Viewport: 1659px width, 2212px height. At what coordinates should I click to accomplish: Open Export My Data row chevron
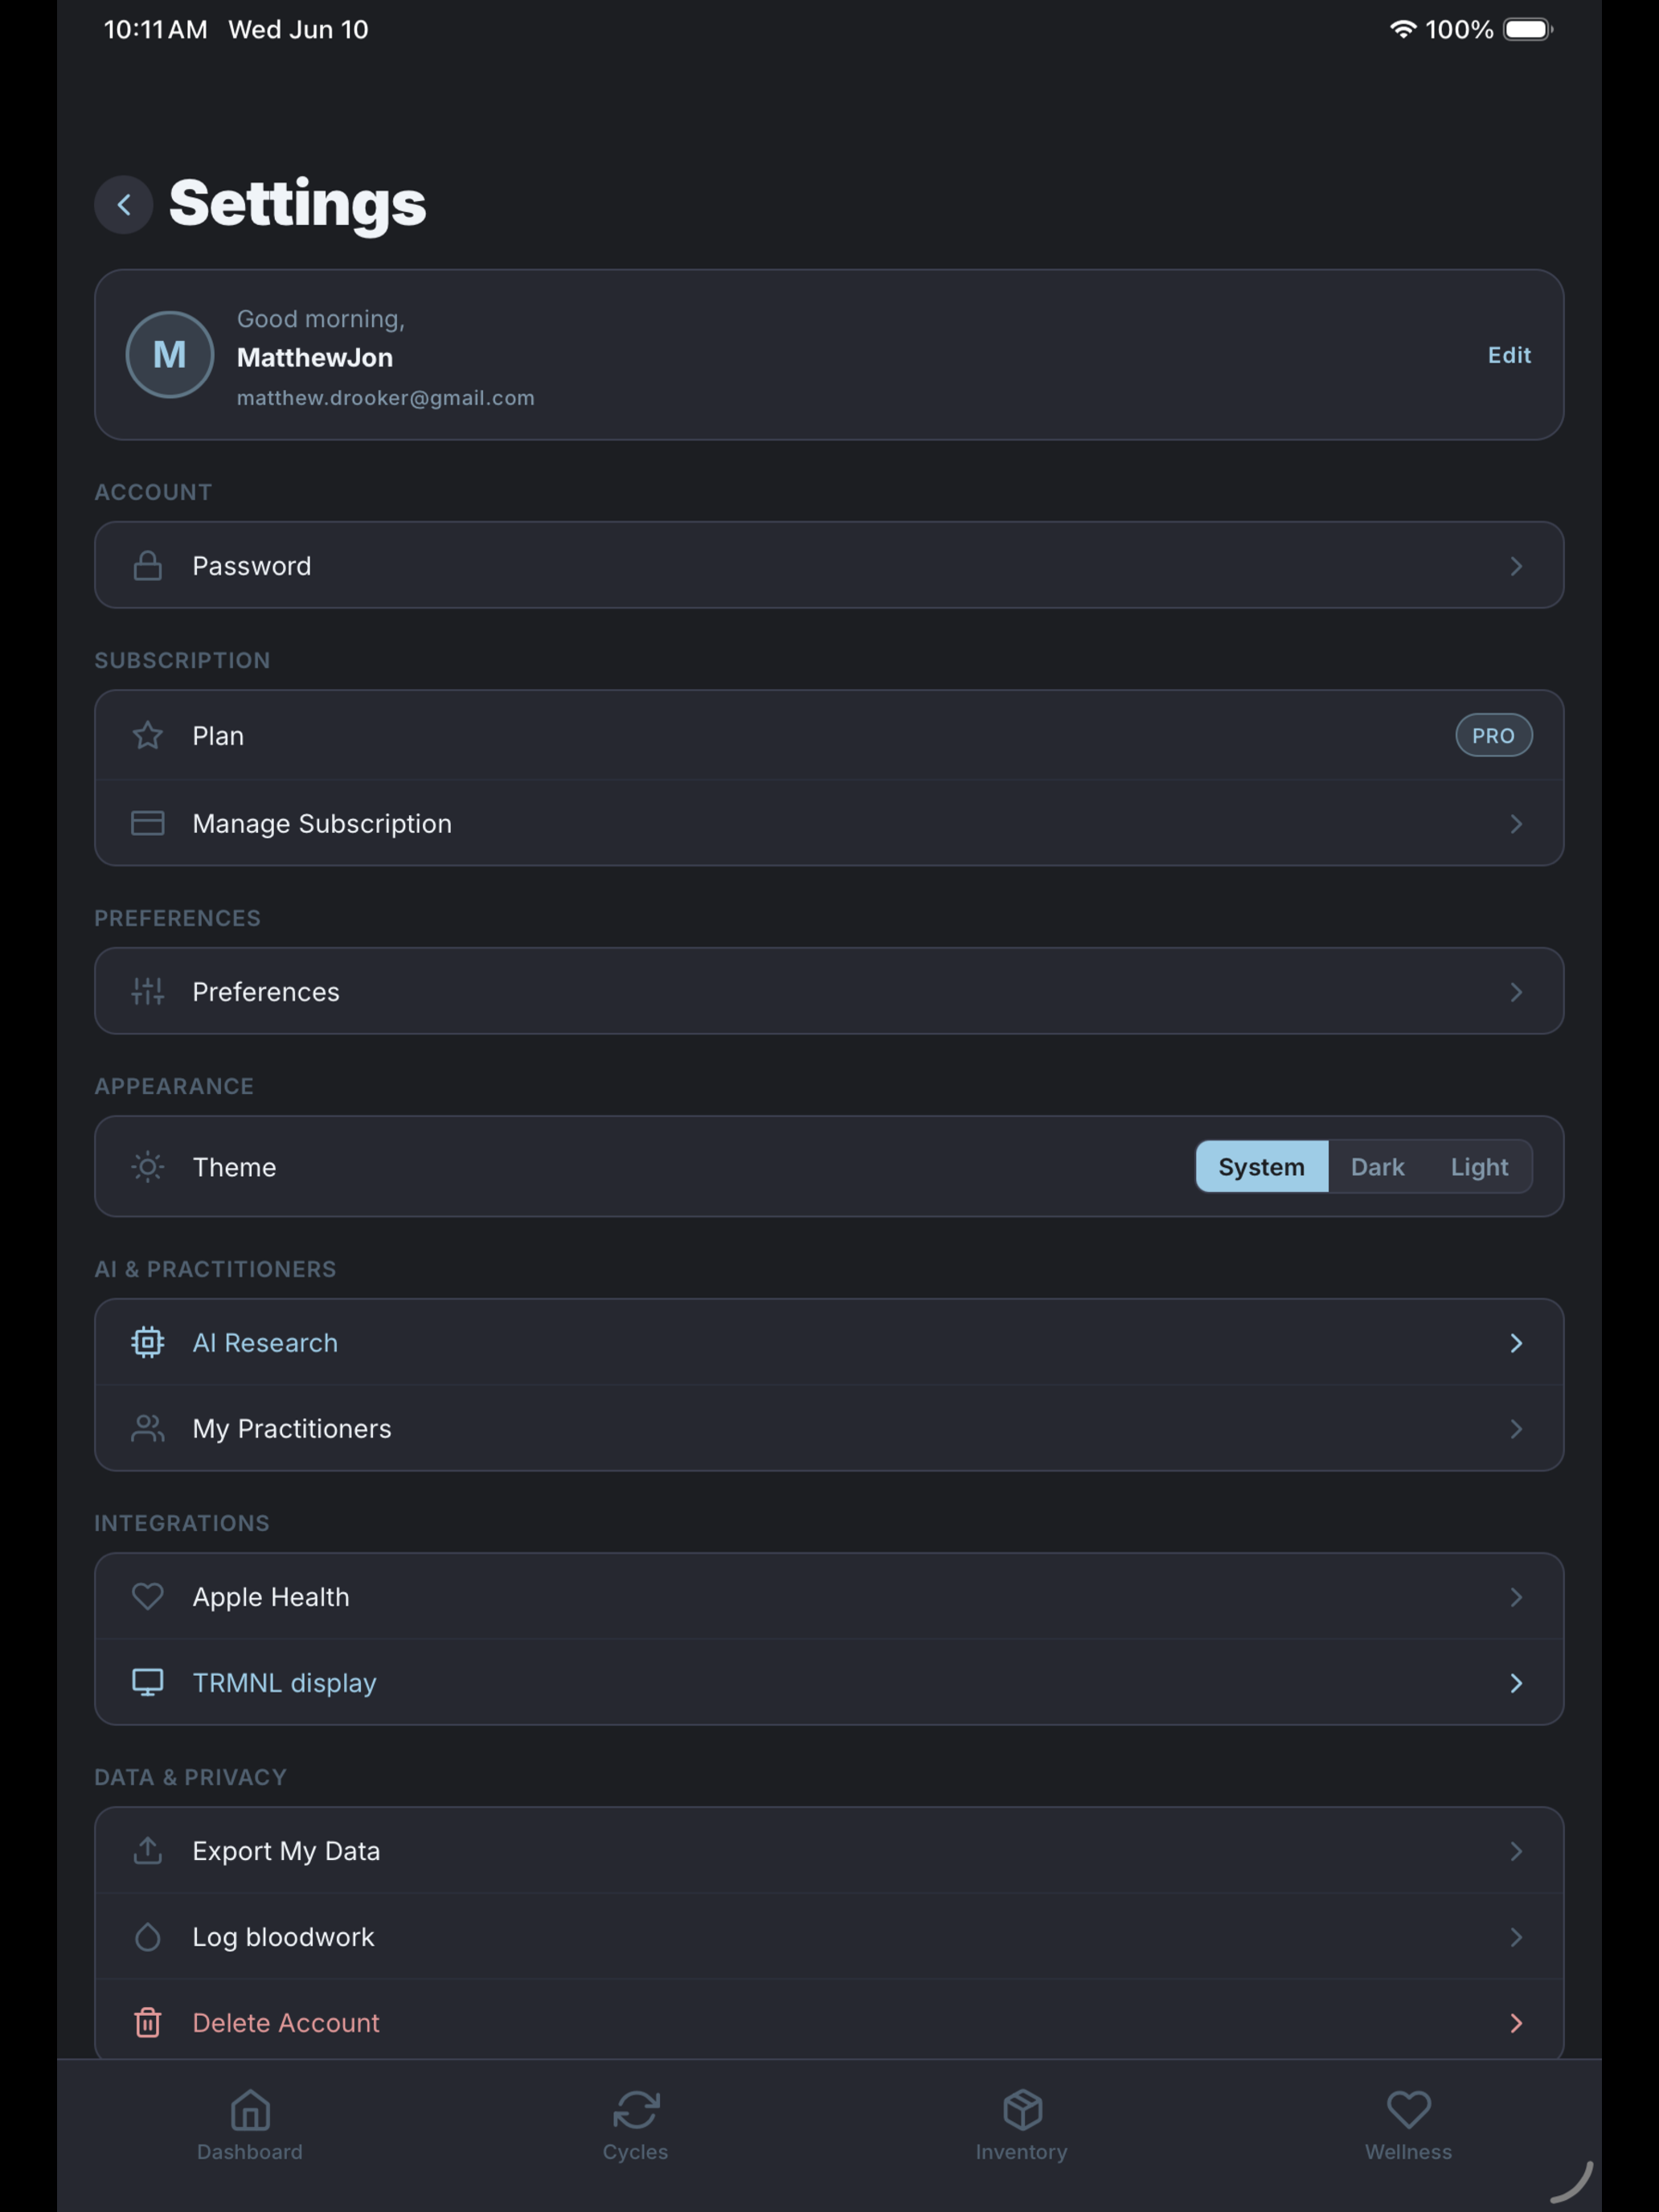(1516, 1850)
